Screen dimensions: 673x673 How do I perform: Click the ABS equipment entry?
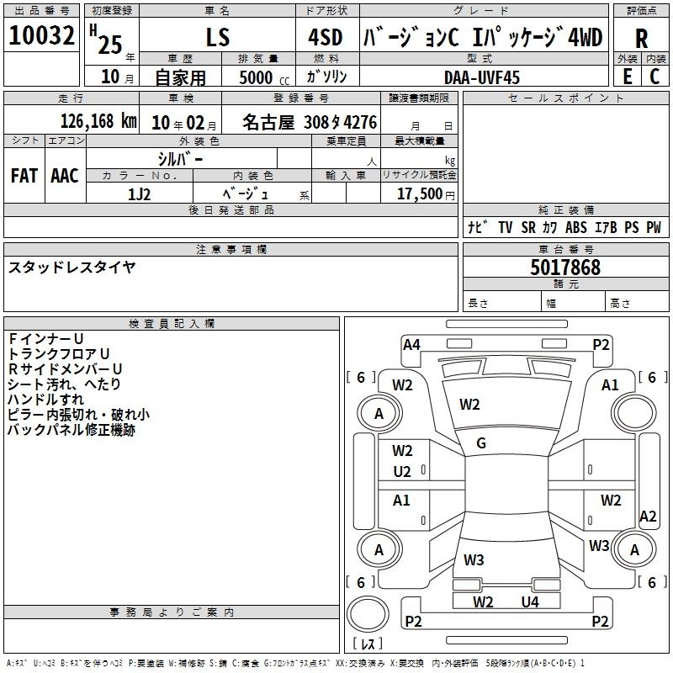coord(576,227)
